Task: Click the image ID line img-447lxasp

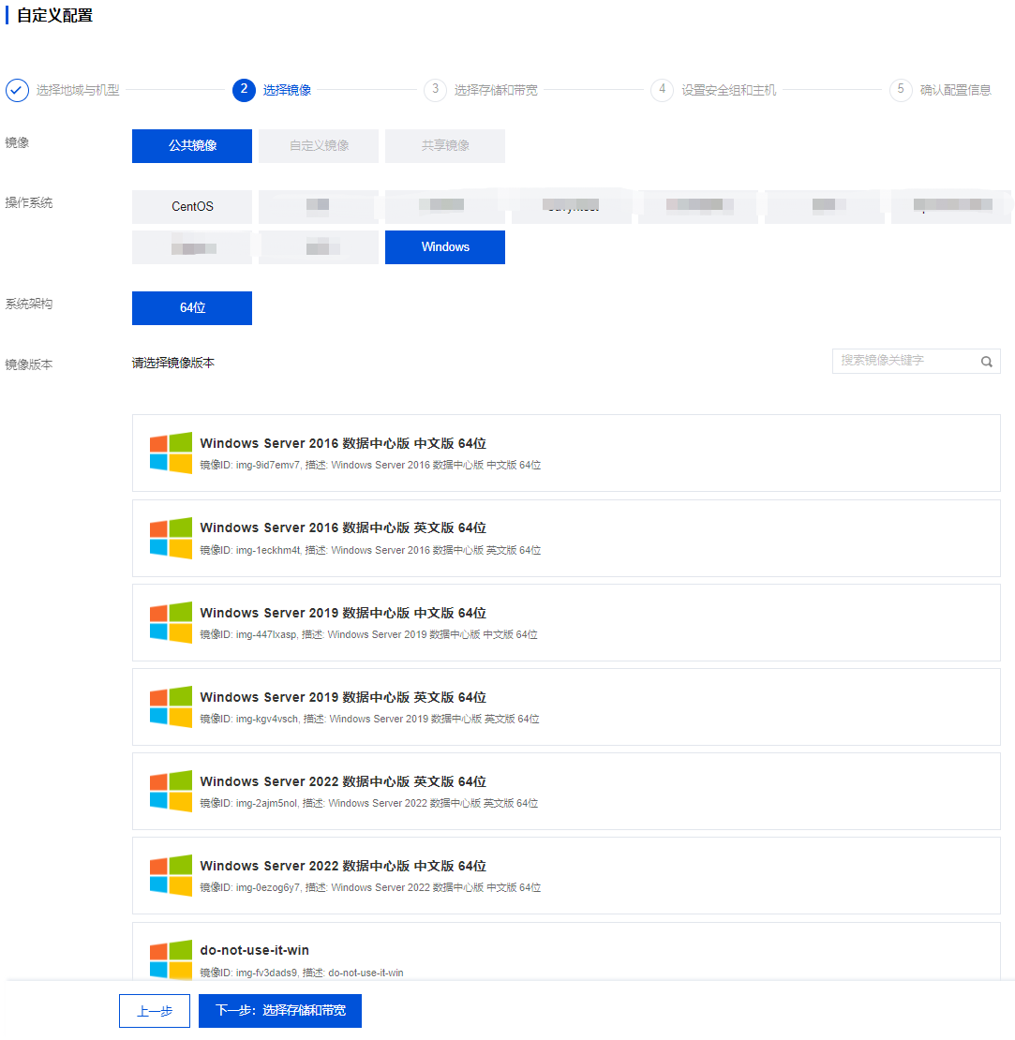Action: (x=369, y=634)
